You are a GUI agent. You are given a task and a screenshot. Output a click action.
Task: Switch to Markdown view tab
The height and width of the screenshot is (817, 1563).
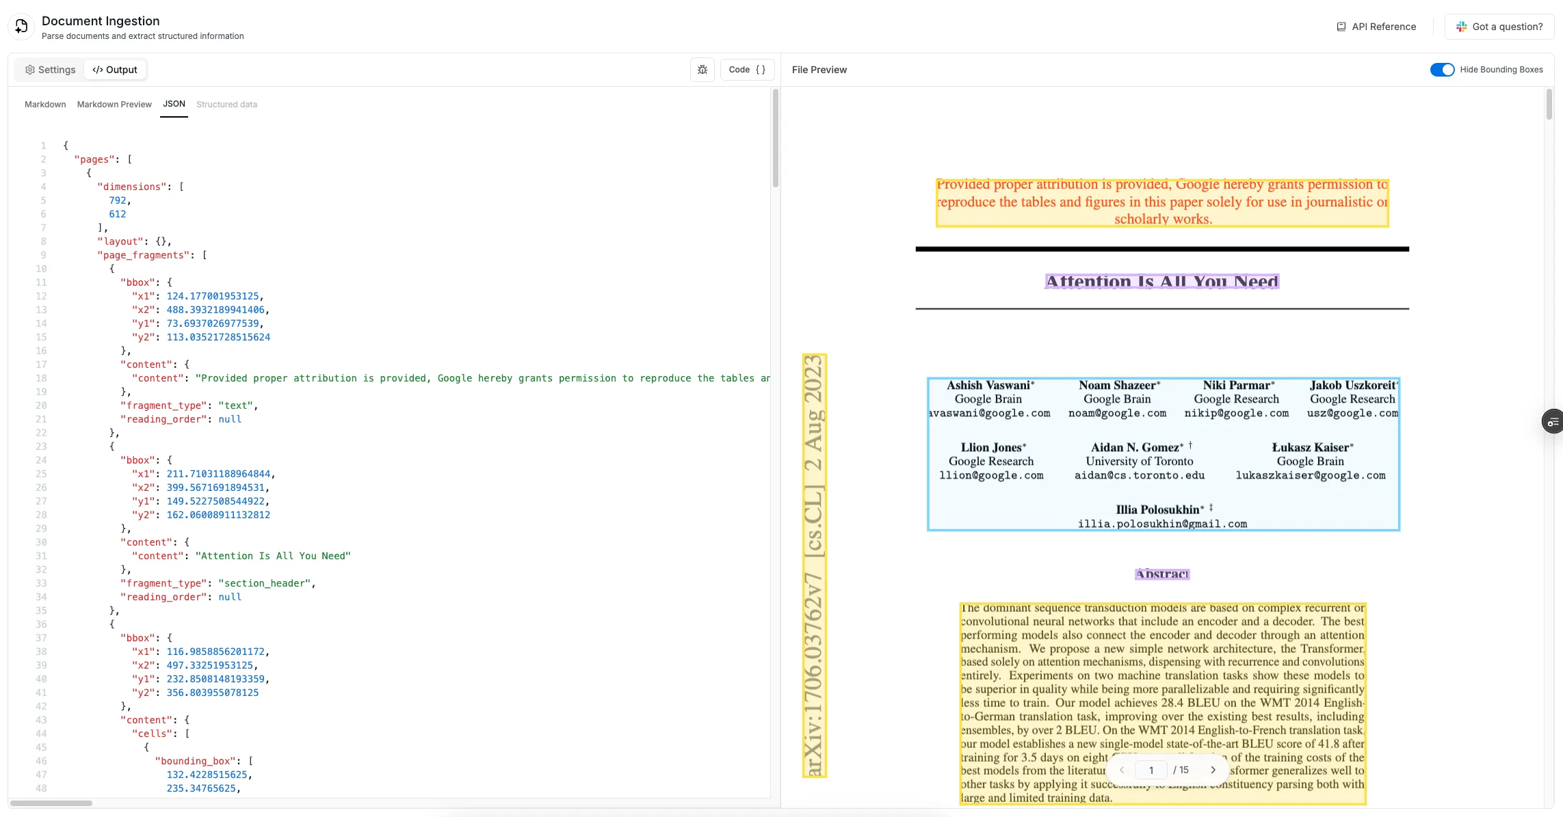45,105
